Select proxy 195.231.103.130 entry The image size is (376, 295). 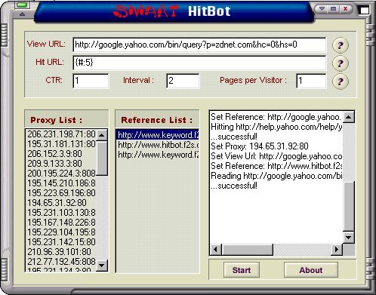[61, 213]
